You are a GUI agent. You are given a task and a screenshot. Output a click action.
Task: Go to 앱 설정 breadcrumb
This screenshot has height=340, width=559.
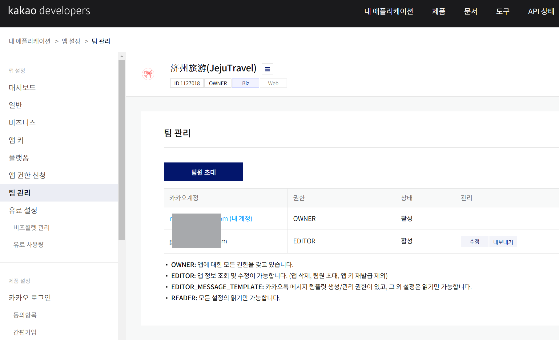coord(71,41)
